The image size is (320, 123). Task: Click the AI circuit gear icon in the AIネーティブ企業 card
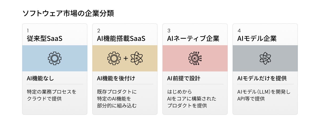tap(195, 58)
